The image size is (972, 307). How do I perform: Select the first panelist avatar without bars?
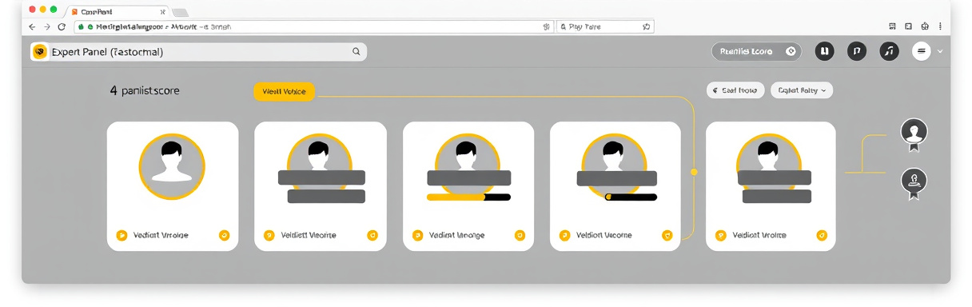172,166
